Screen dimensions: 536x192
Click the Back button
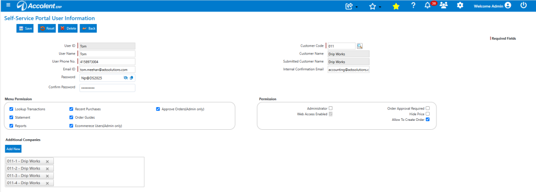tap(88, 28)
